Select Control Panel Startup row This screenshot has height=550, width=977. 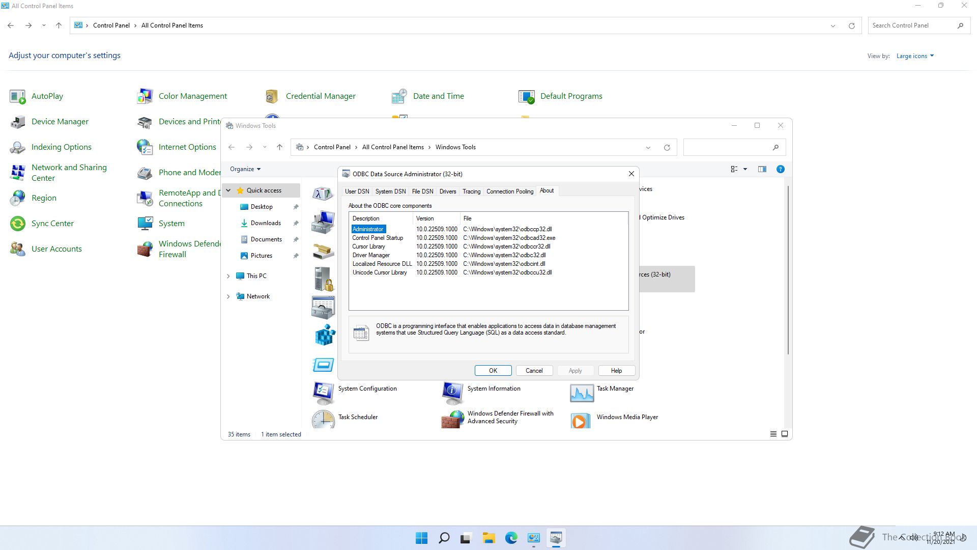click(490, 238)
